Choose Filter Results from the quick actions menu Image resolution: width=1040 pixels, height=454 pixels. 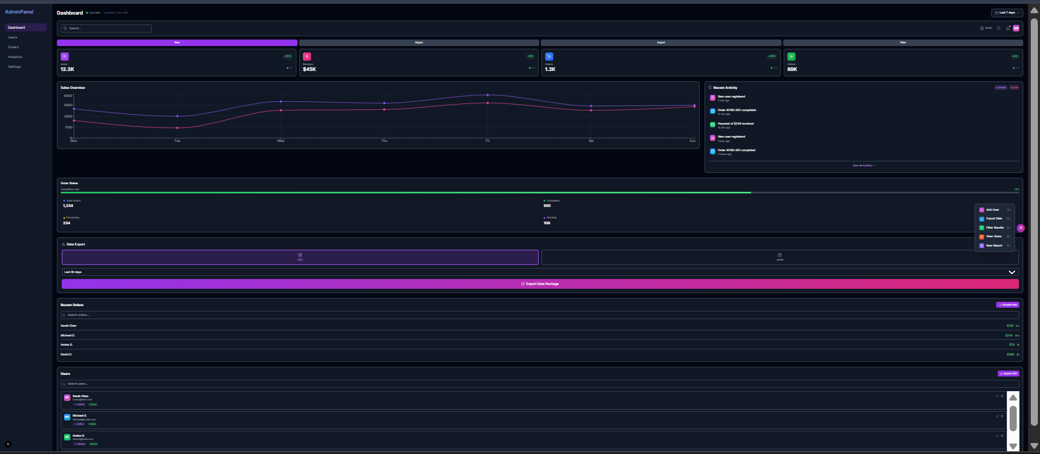click(x=994, y=228)
